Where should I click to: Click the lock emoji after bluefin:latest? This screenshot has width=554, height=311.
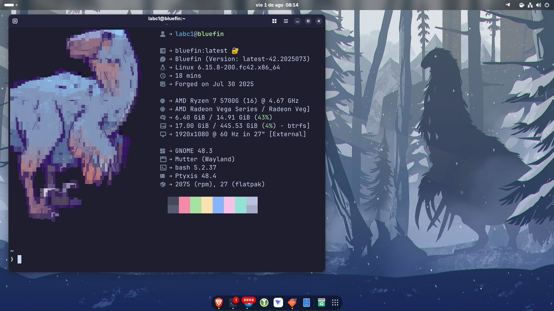(x=235, y=51)
